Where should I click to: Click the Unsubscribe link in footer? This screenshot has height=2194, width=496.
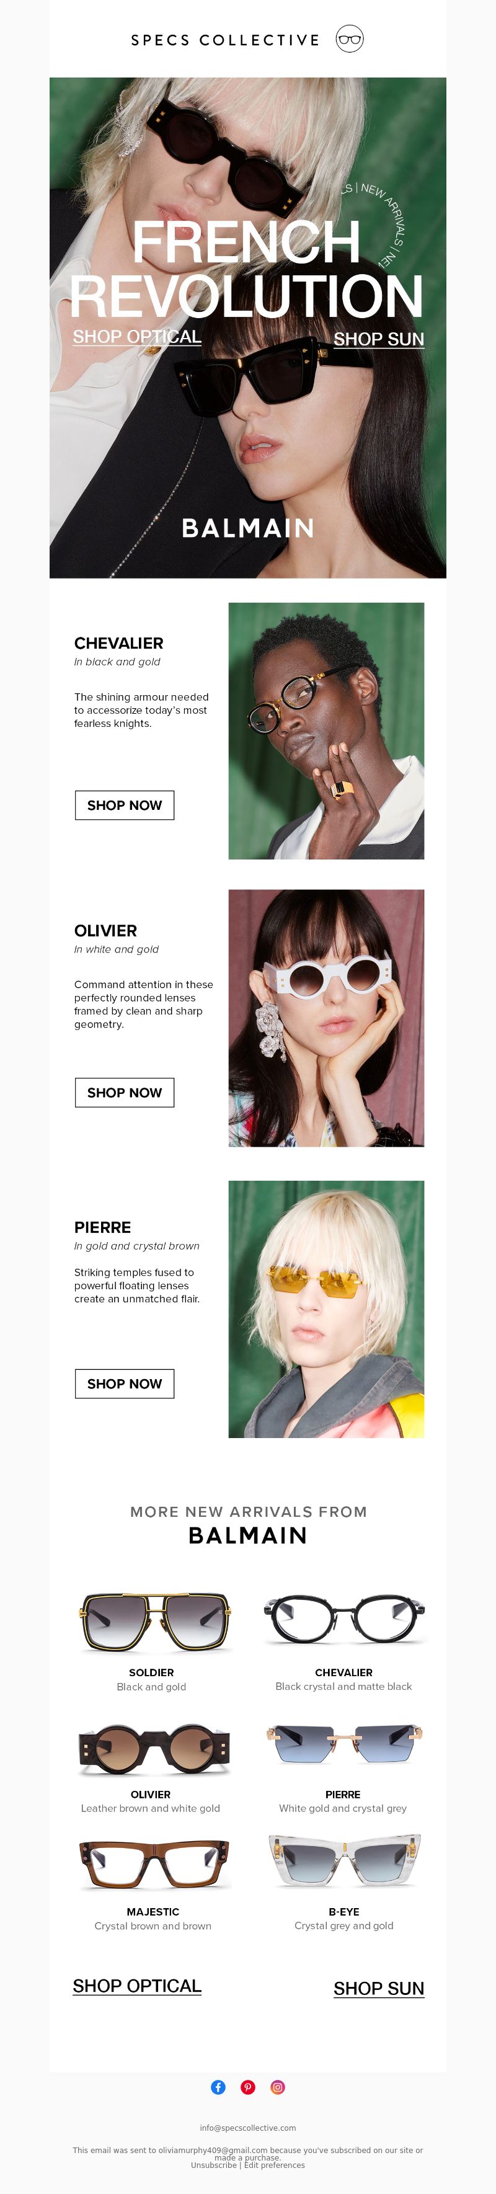pos(214,2164)
